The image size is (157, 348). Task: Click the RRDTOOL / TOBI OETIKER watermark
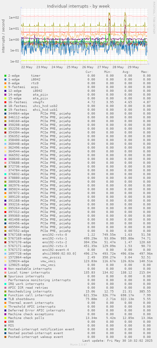pos(154,18)
